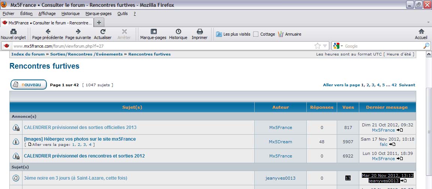The image size is (432, 189).
Task: Open the list-all-tabs arrow
Action: click(x=428, y=22)
